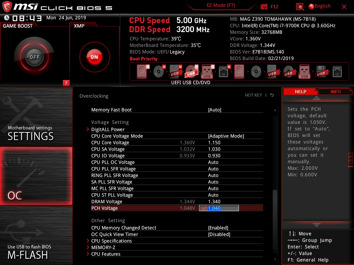Screen dimensions: 354x265
Task: Toggle the XMP button currently ON
Action: pos(94,57)
